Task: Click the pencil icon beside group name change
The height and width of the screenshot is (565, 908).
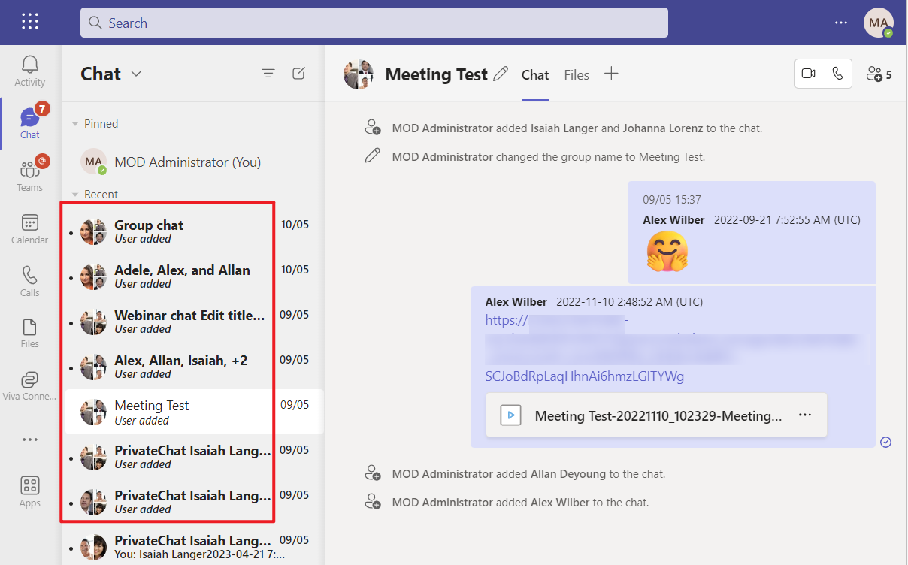Action: 372,156
